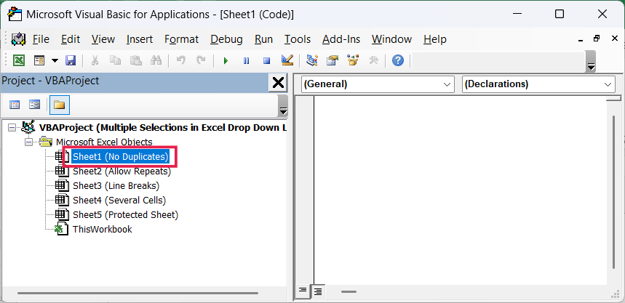Click the Redo arrow icon
This screenshot has width=625, height=303.
pos(201,60)
